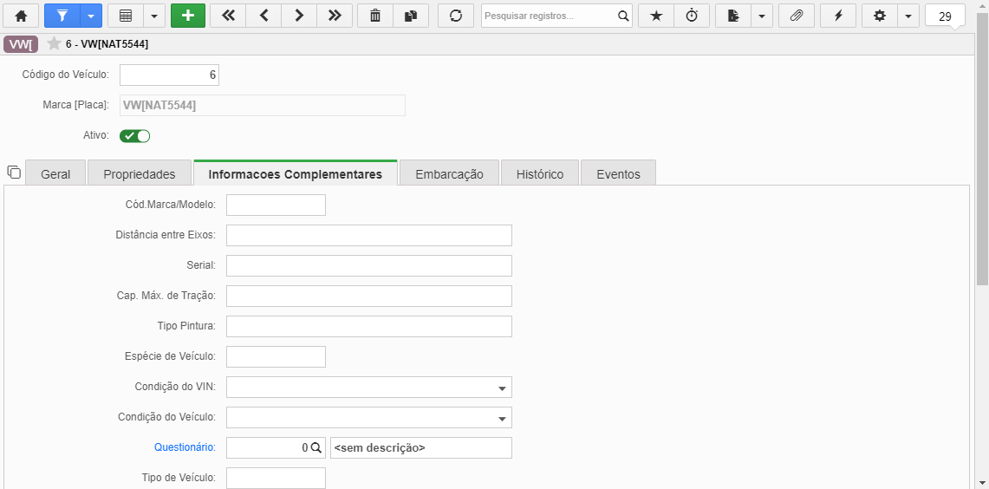This screenshot has height=489, width=989.
Task: Go to the home screen icon
Action: (21, 16)
